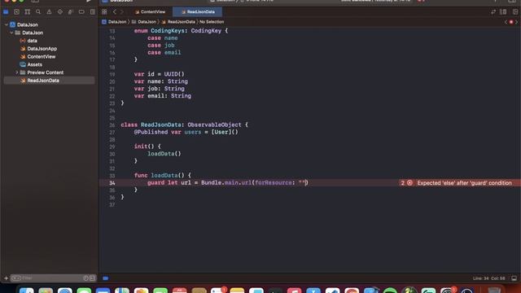Open the Source Control navigator
The image size is (521, 293).
click(16, 12)
